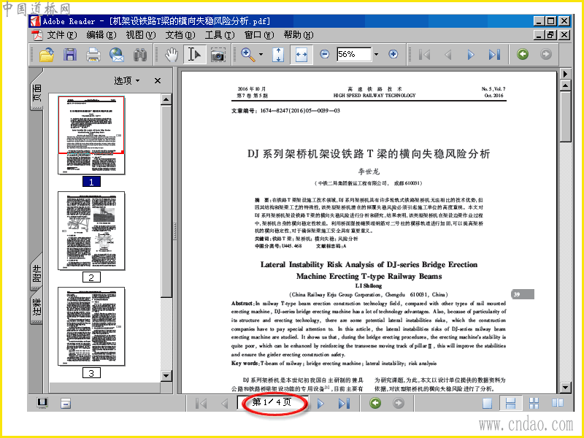
Task: Open the 视图(V) menu
Action: click(x=140, y=35)
